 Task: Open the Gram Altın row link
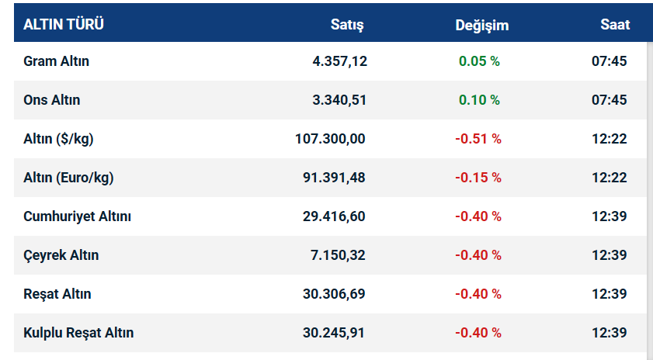pyautogui.click(x=57, y=61)
